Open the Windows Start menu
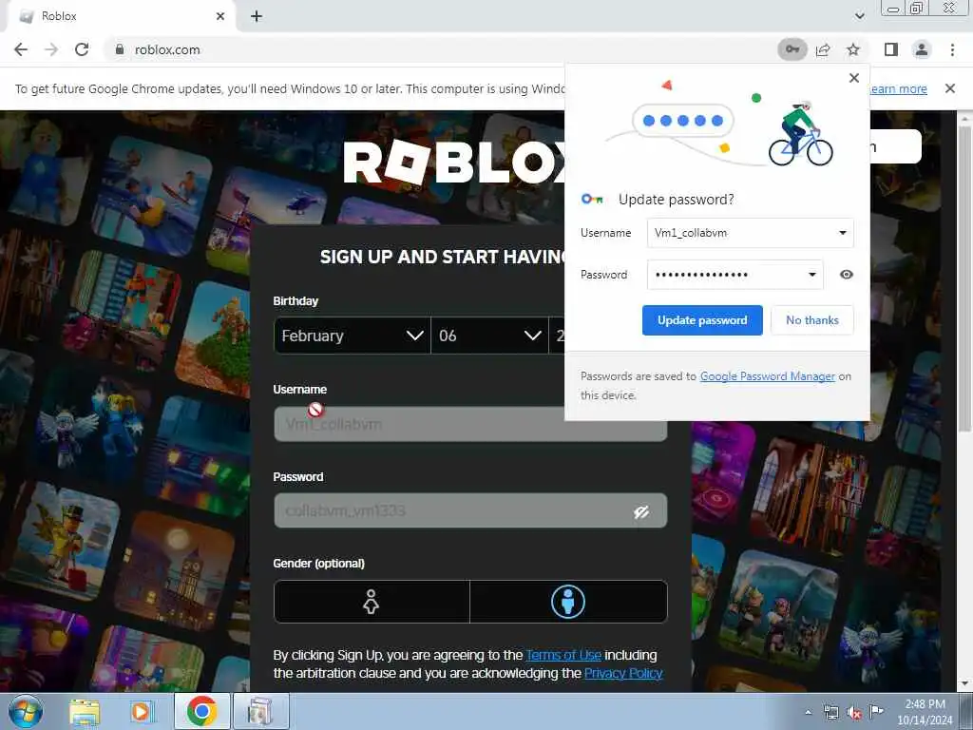Screen dimensions: 973x730 (25, 711)
